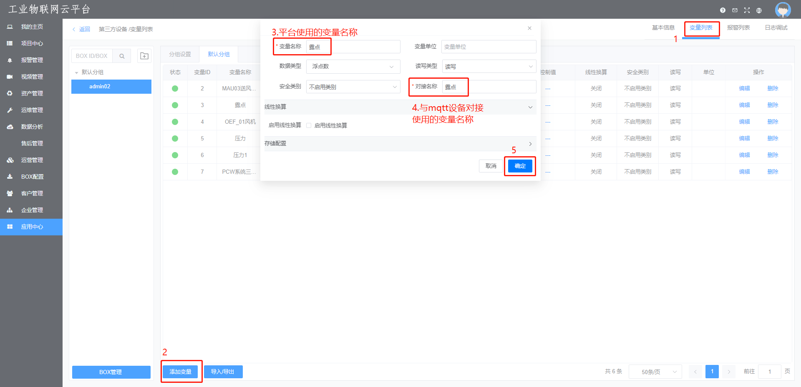Click the 确定 confirm button

(520, 166)
